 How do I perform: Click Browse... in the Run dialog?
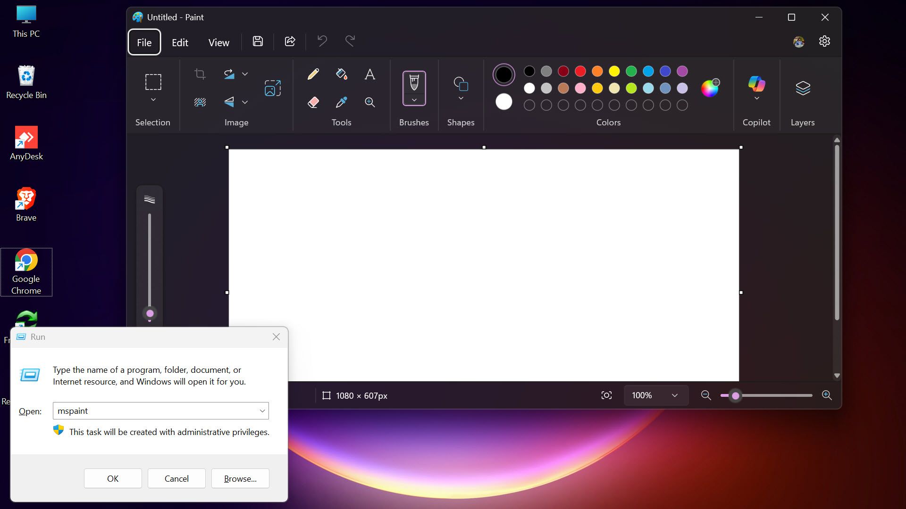pos(240,478)
